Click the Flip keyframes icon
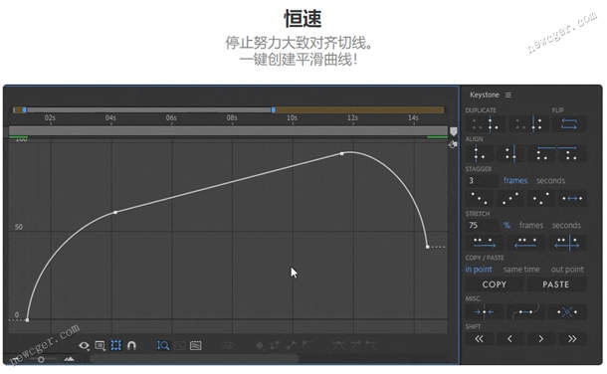The height and width of the screenshot is (374, 607). point(569,124)
